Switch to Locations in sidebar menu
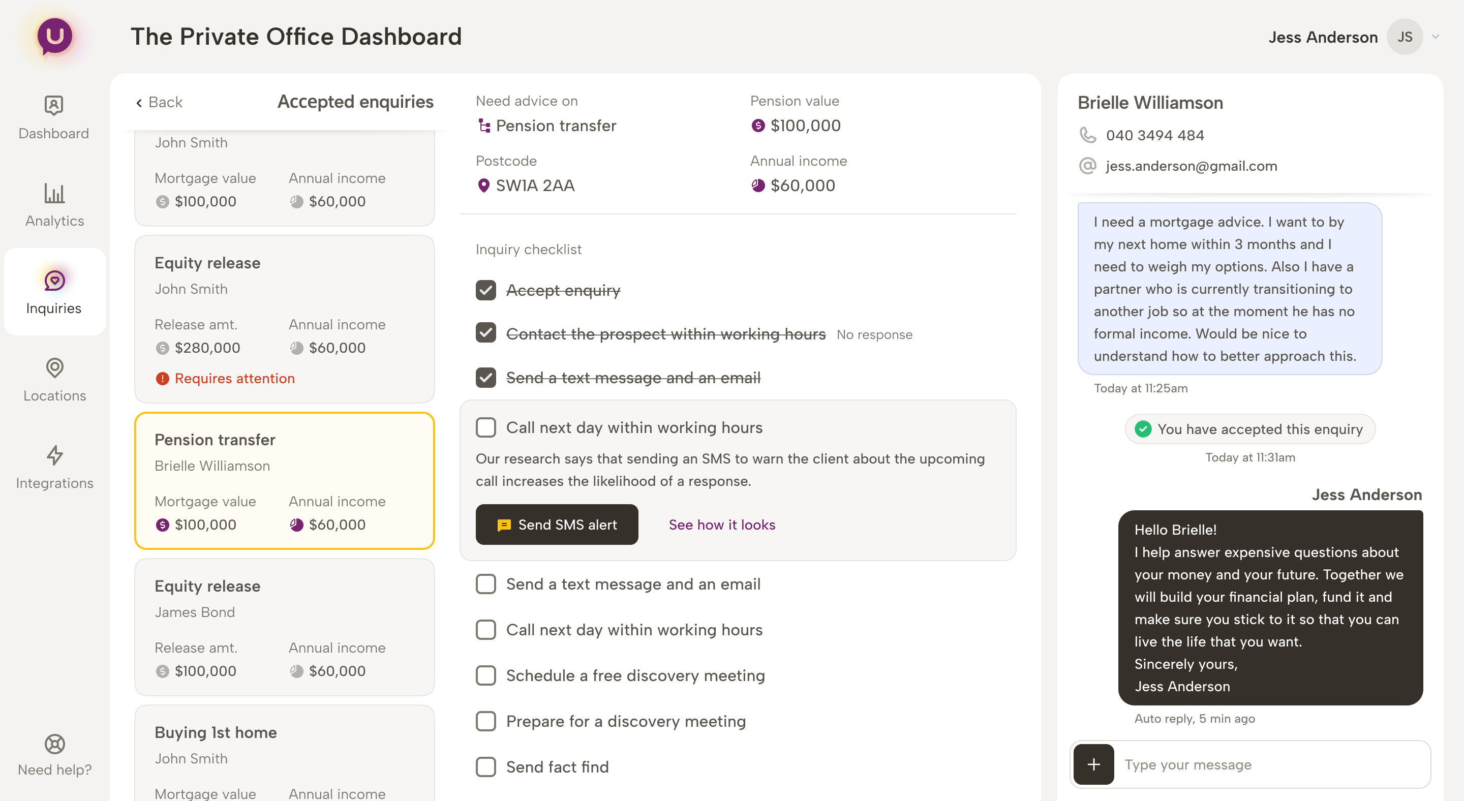The width and height of the screenshot is (1464, 801). point(54,380)
